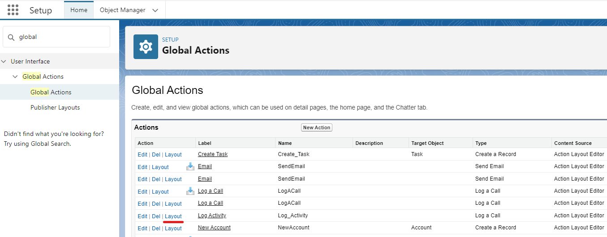
Task: Click the Description column header
Action: pyautogui.click(x=369, y=143)
